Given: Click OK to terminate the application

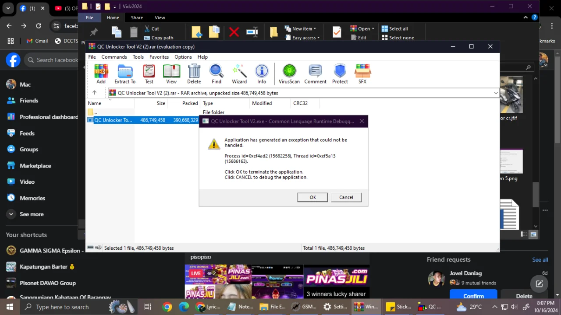Looking at the screenshot, I should click(x=312, y=197).
